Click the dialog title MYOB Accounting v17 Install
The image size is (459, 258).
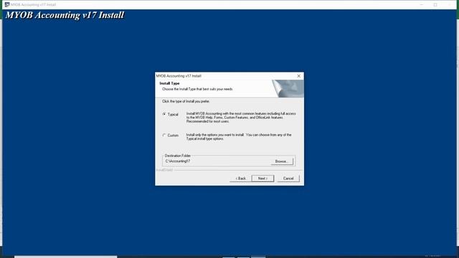pyautogui.click(x=179, y=76)
